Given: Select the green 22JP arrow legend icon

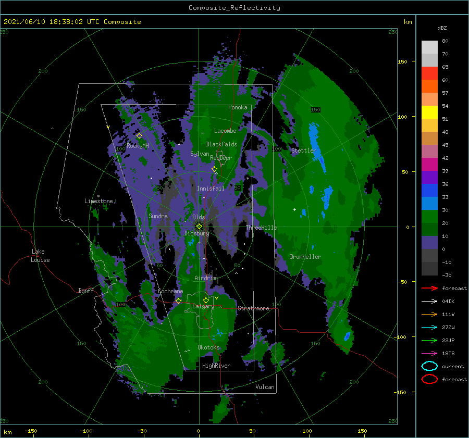Looking at the screenshot, I should [x=429, y=340].
